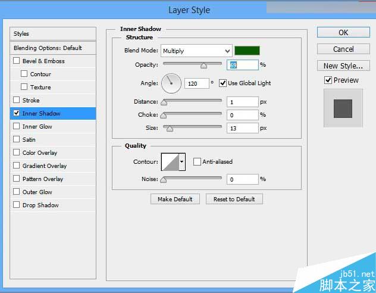The image size is (376, 293).
Task: Uncheck the Inner Shadow checkbox
Action: coord(16,113)
